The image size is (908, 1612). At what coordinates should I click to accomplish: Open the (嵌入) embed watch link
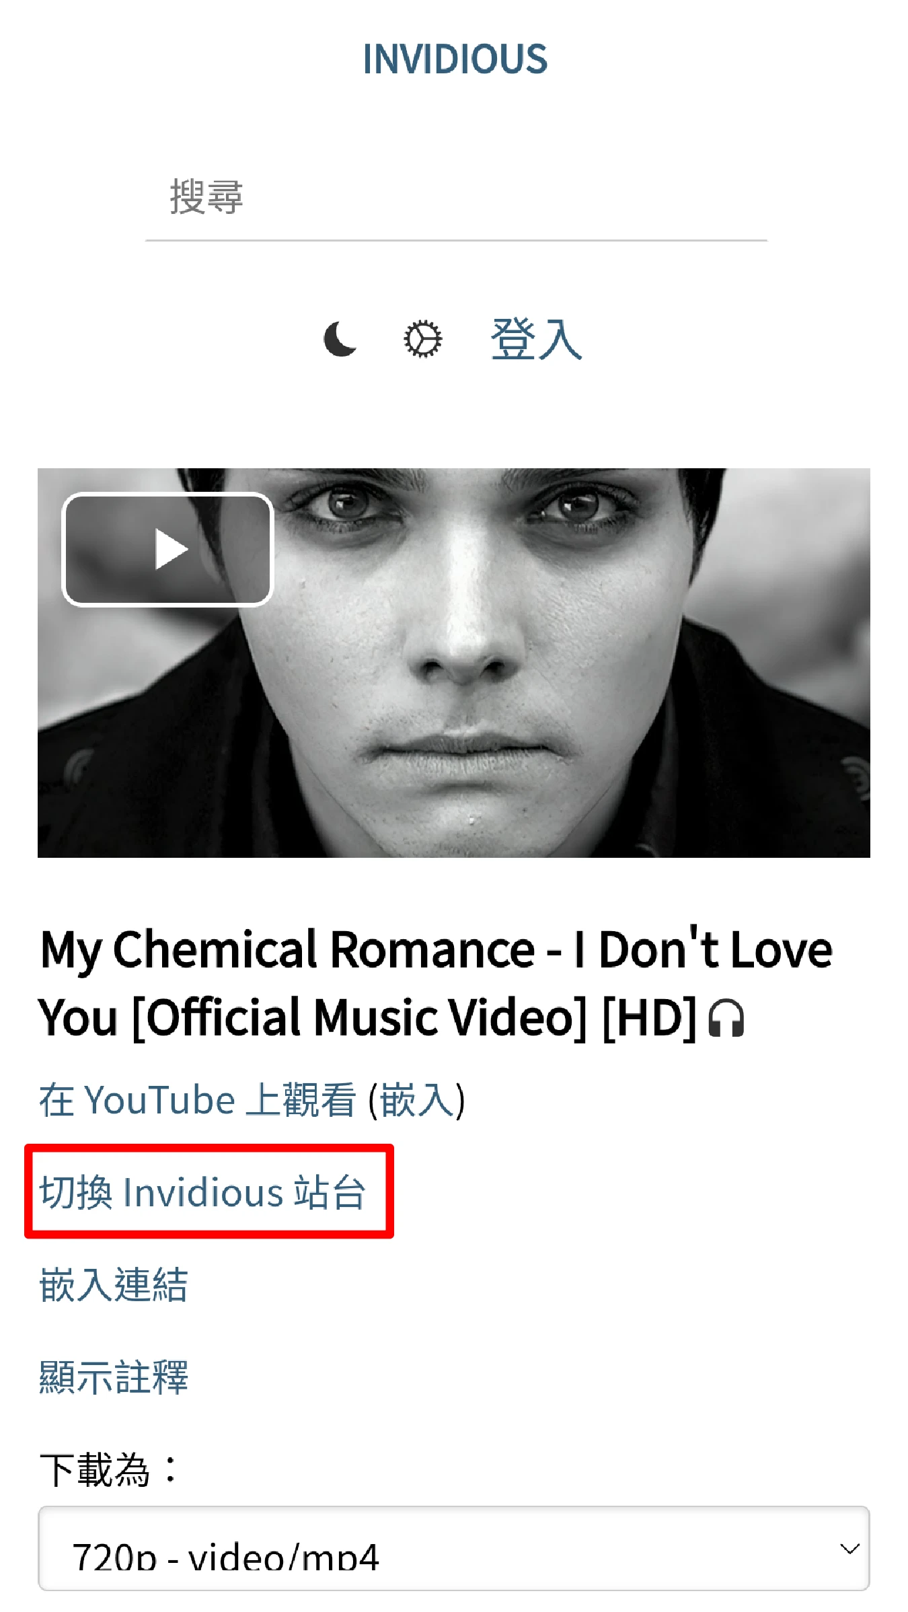pyautogui.click(x=417, y=1101)
